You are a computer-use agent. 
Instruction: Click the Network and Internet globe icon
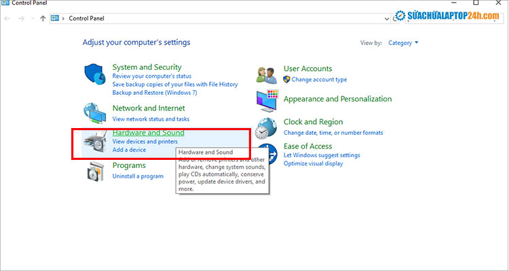coord(95,112)
